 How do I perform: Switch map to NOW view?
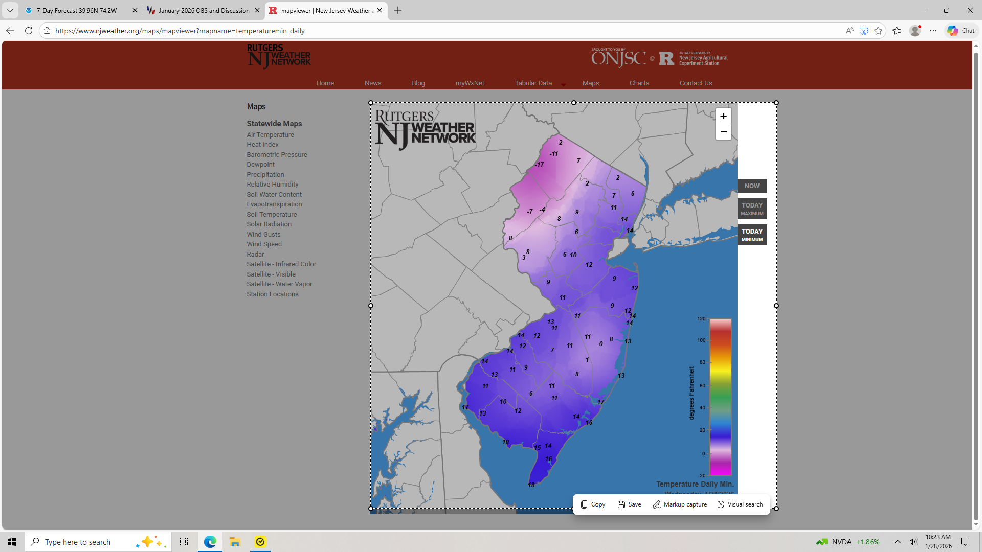click(x=752, y=186)
